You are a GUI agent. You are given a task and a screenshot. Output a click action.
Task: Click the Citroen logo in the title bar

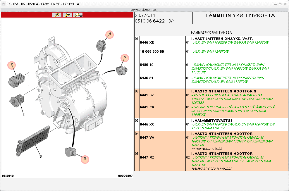[x=3, y=4]
